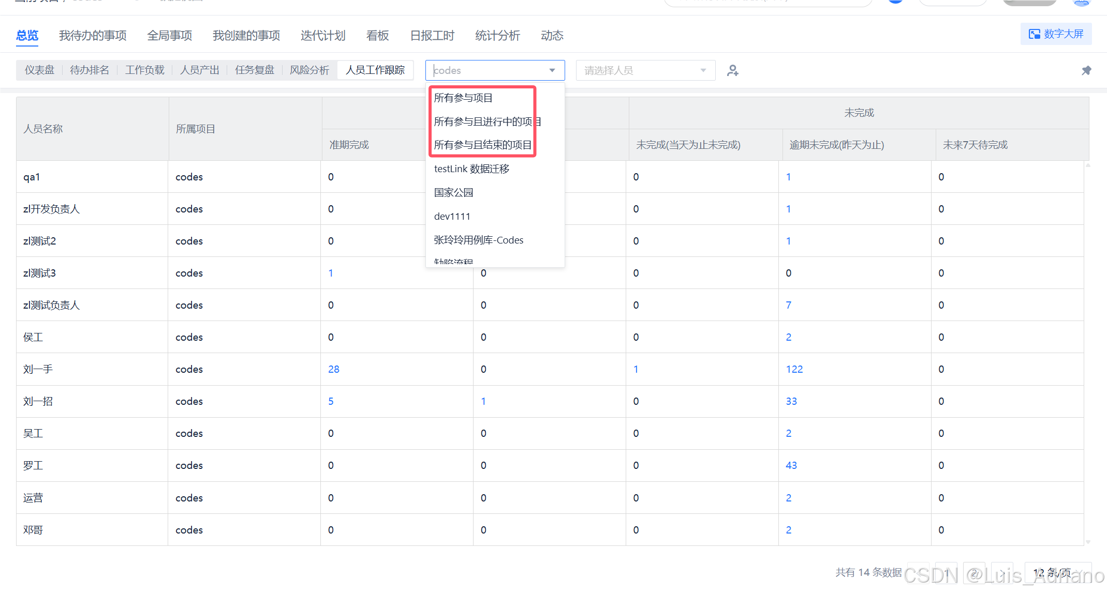Image resolution: width=1107 pixels, height=594 pixels.
Task: Click 28 on-time completed for 刘一手
Action: click(333, 369)
